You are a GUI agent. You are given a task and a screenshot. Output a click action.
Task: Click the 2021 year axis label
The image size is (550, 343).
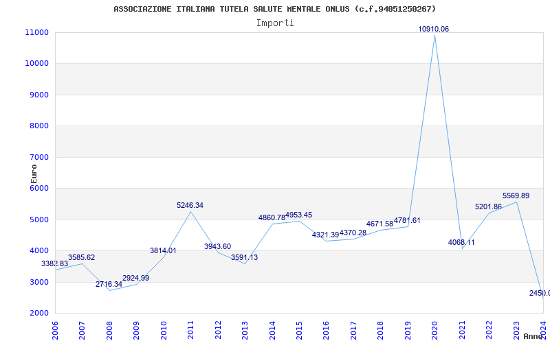[x=462, y=330]
